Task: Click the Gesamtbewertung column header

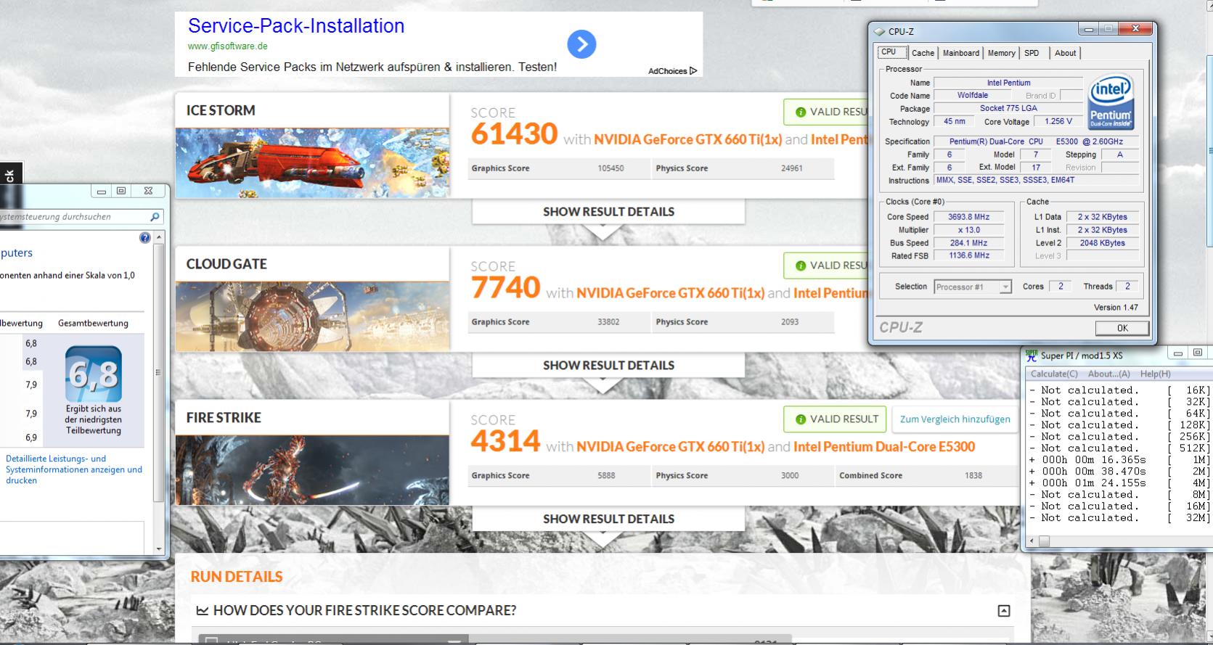Action: [x=93, y=324]
